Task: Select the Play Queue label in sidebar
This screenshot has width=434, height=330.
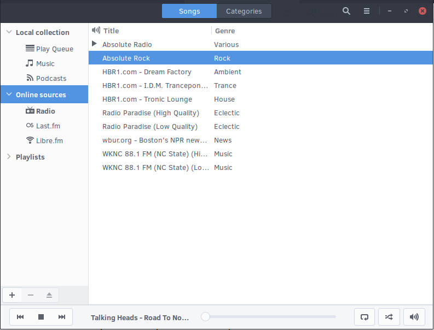Action: pyautogui.click(x=55, y=49)
